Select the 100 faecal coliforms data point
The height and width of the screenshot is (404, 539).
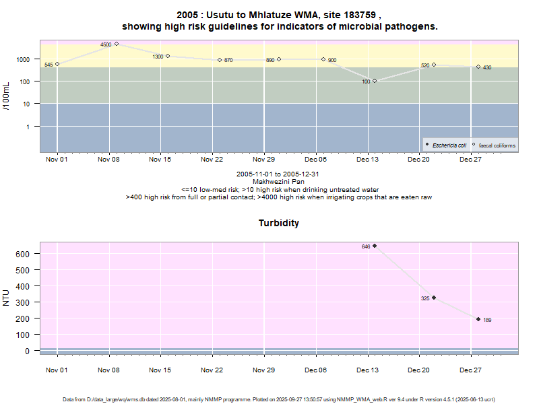pyautogui.click(x=375, y=81)
